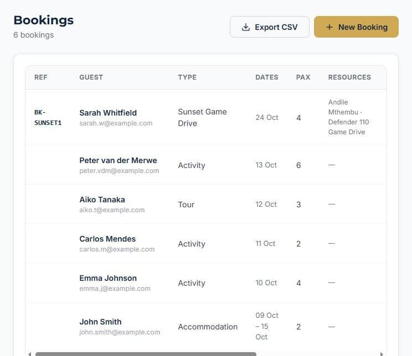Click the 13 Oct date cell
The width and height of the screenshot is (412, 356).
(266, 165)
